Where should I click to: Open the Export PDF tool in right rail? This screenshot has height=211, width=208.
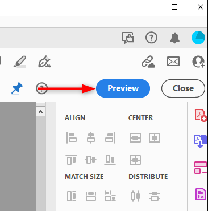201,141
